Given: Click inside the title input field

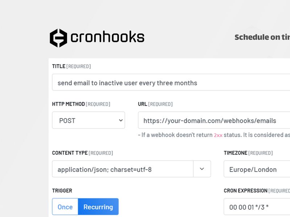Looking at the screenshot, I should click(145, 83).
